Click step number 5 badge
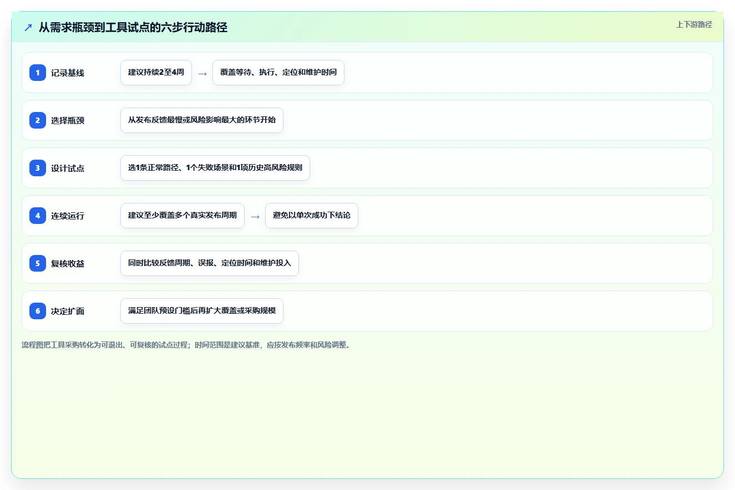 [38, 263]
